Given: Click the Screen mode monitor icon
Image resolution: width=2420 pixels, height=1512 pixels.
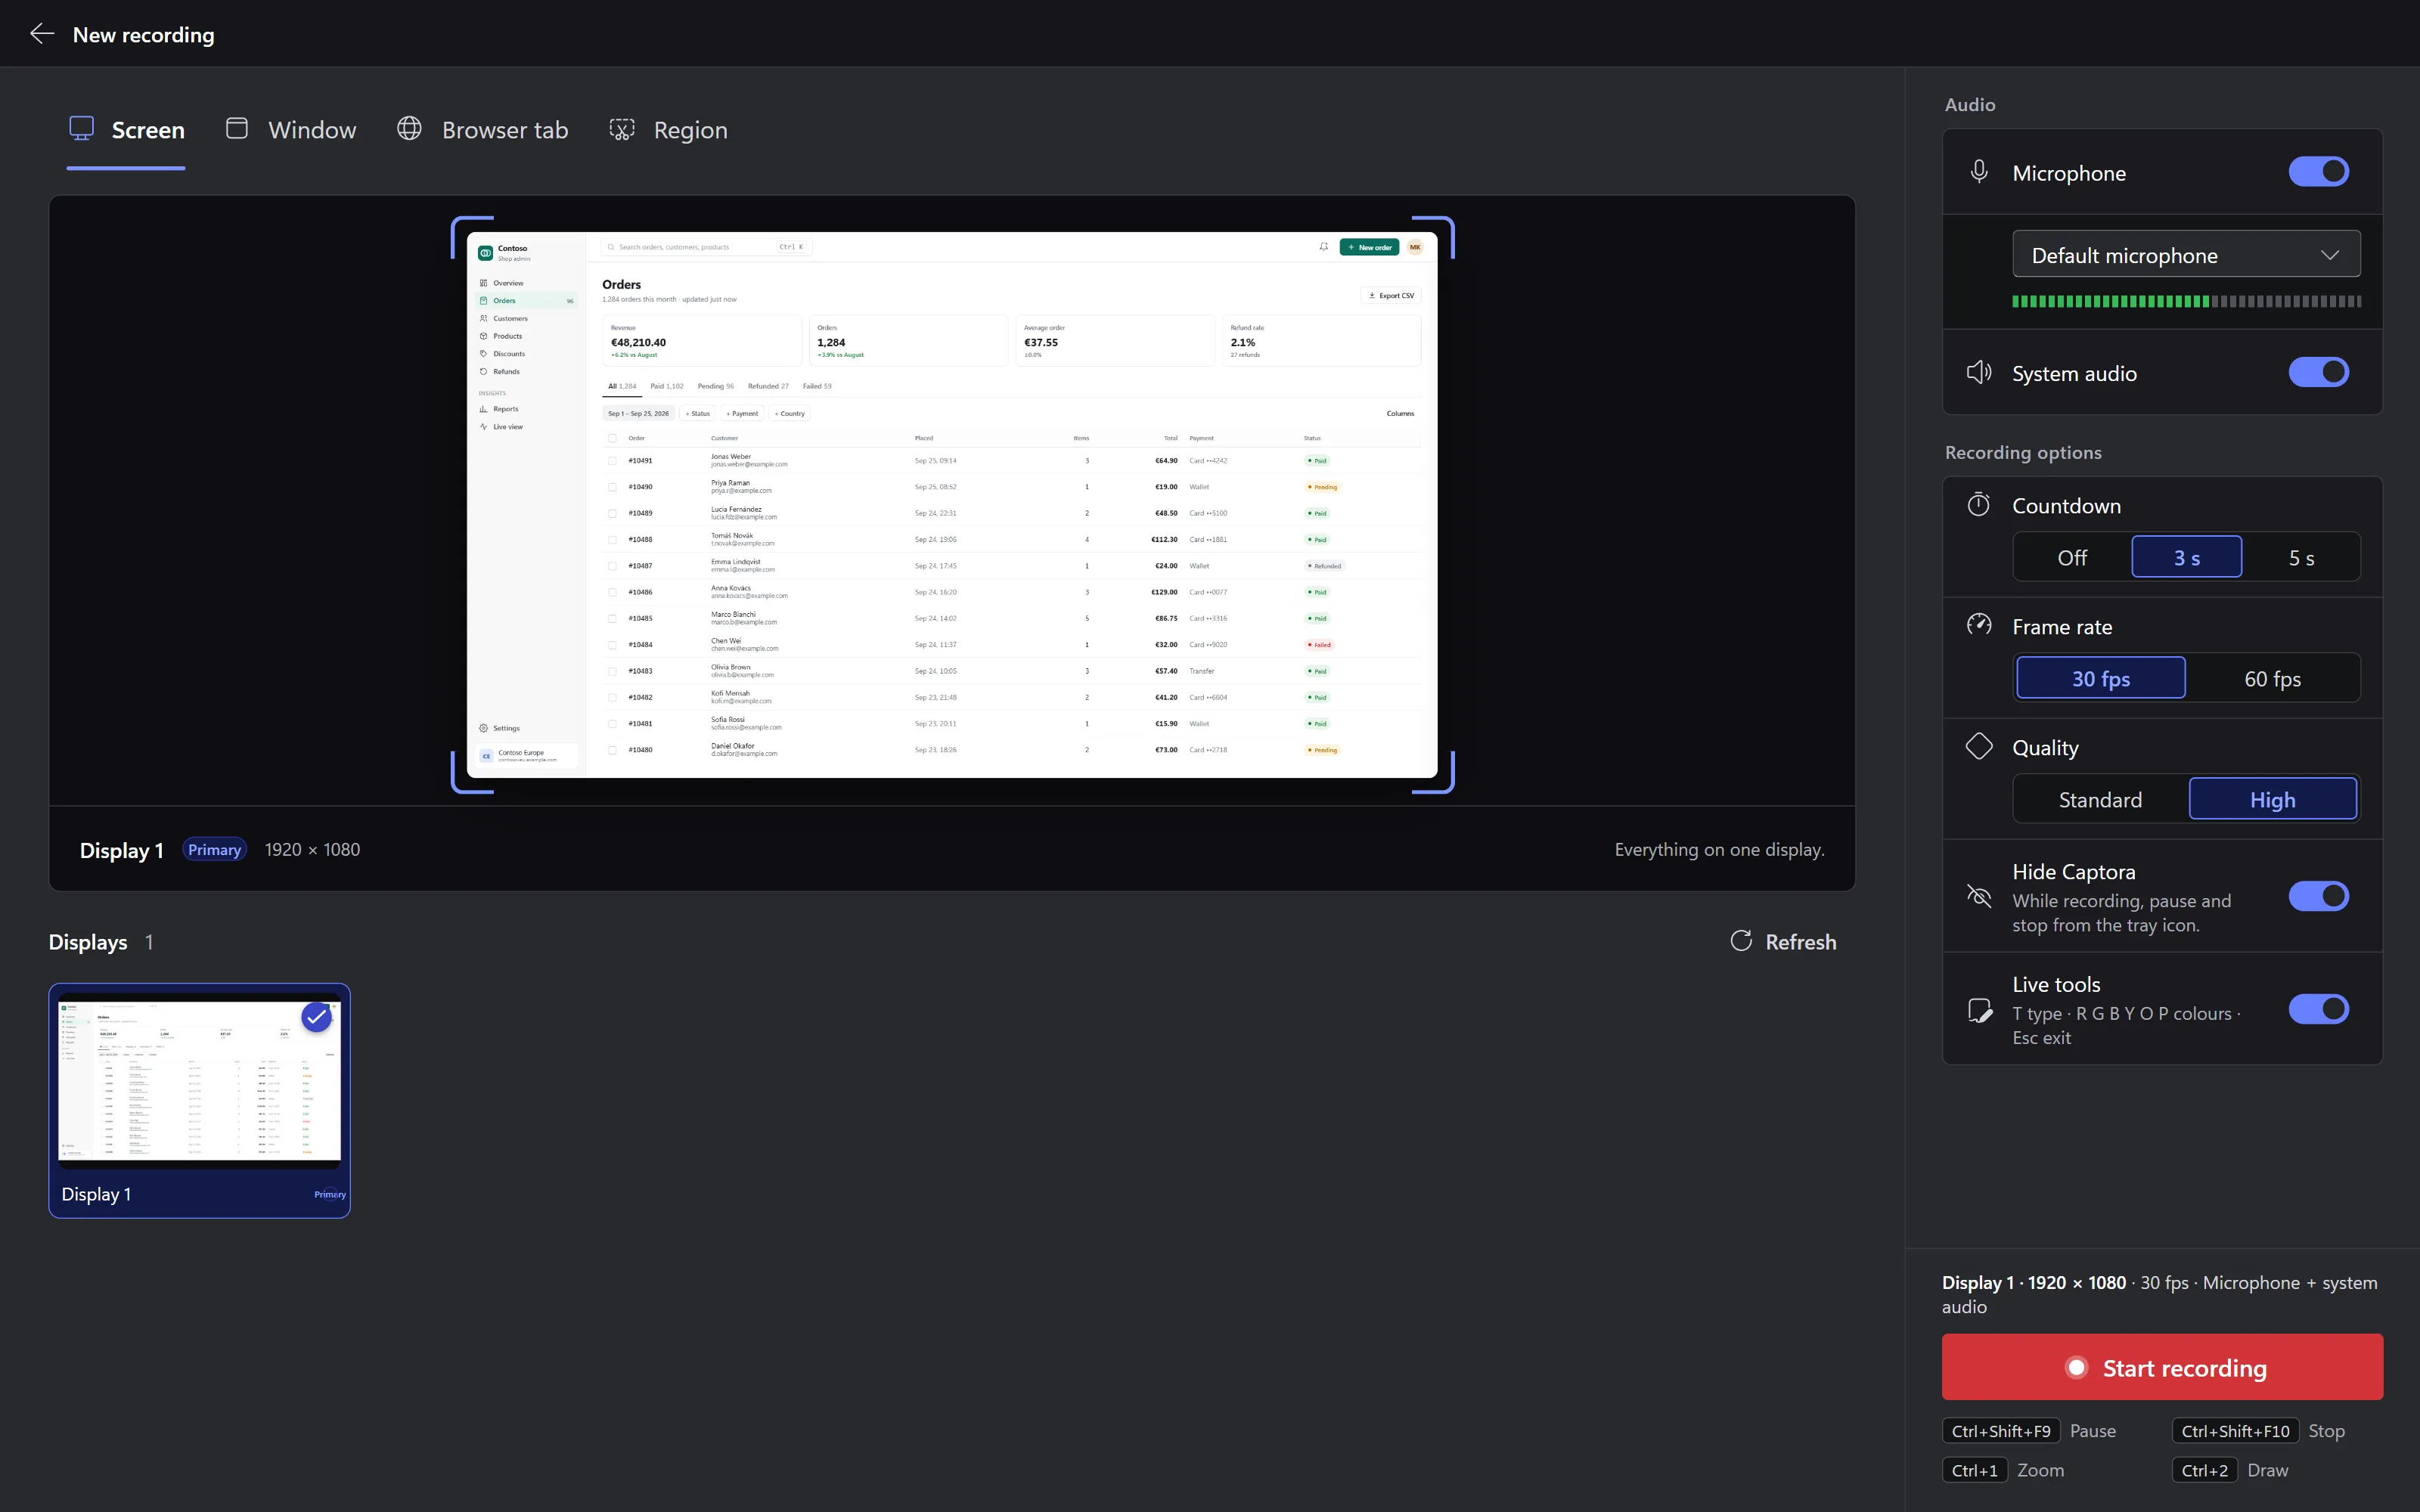Looking at the screenshot, I should (81, 129).
